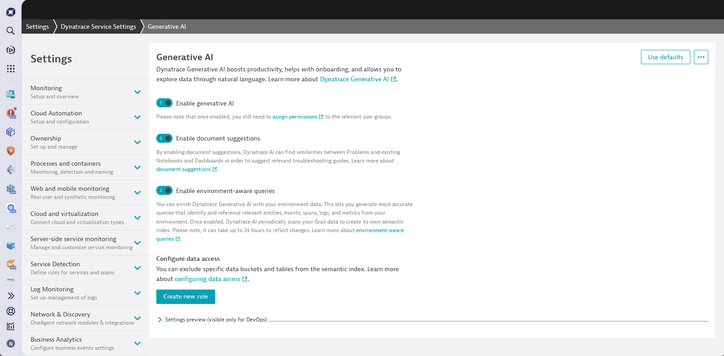Expand the dock with the double-chevron icon
This screenshot has height=356, width=724.
point(11,296)
